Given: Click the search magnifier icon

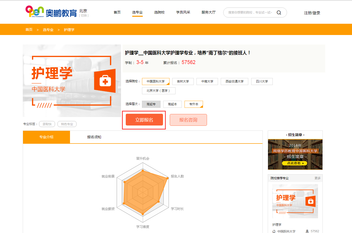Looking at the screenshot, I should point(279,12).
